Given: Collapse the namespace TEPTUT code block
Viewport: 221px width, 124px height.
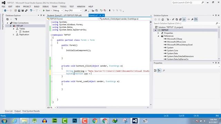Looking at the screenshot, I should pyautogui.click(x=51, y=35).
